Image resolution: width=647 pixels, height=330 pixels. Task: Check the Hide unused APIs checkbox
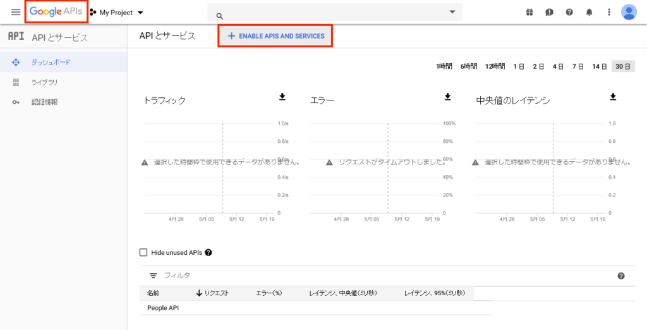(x=143, y=253)
